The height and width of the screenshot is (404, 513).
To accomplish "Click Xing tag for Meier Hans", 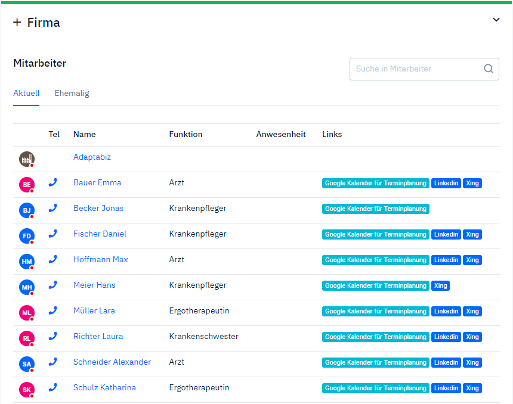I will tap(440, 286).
